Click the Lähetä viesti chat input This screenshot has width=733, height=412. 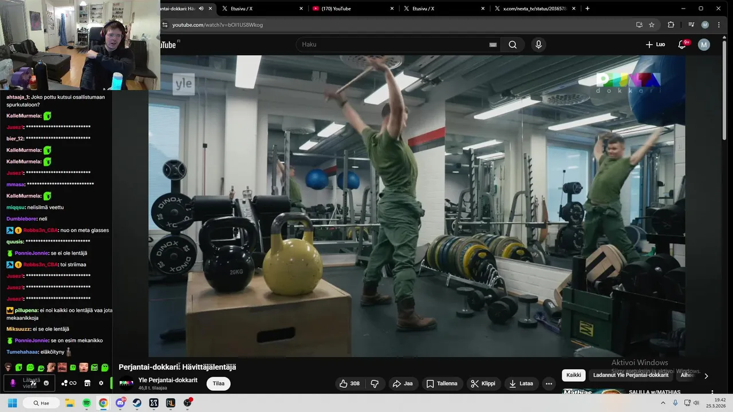click(30, 383)
